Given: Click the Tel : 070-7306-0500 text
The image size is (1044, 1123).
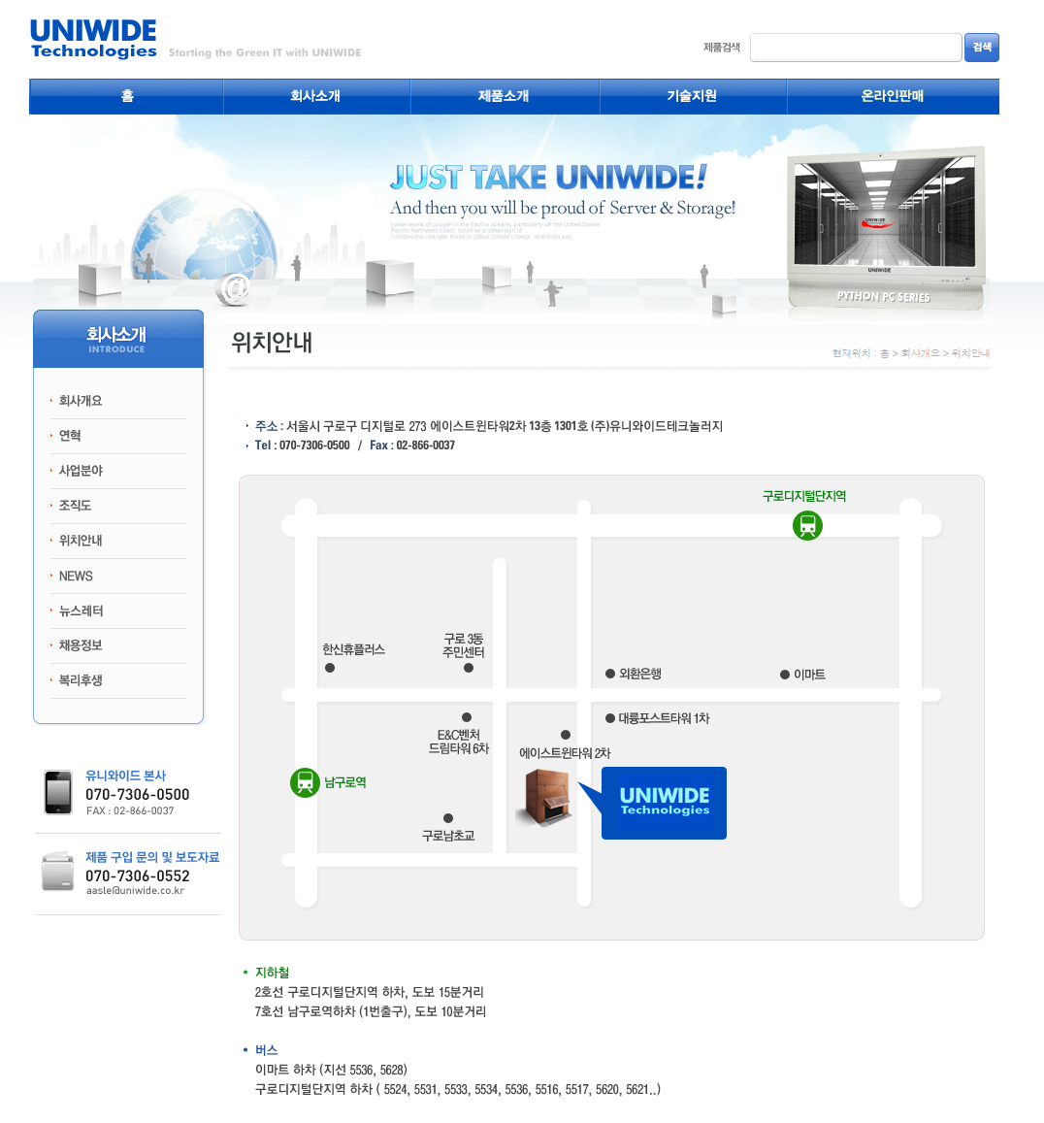Looking at the screenshot, I should (x=302, y=446).
